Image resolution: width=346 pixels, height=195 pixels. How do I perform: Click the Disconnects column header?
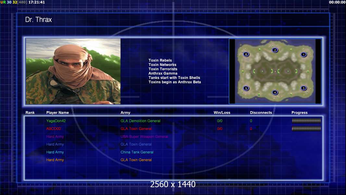click(261, 113)
